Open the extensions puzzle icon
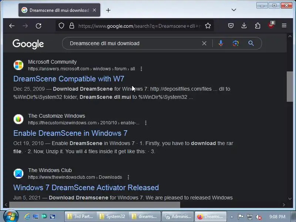 pos(258,26)
